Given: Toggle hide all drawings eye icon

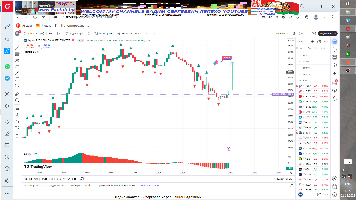Looking at the screenshot, I should click(x=17, y=127).
